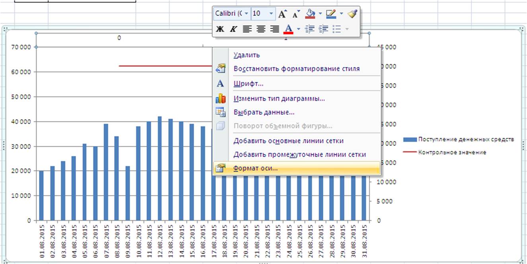Select the Format Painter brush icon
This screenshot has height=264, width=527.
(352, 14)
